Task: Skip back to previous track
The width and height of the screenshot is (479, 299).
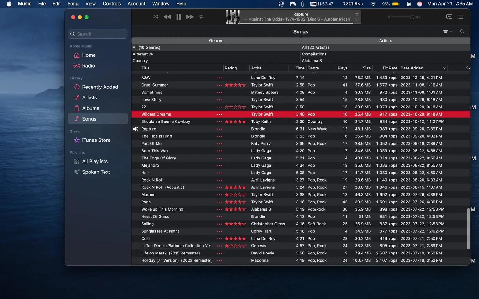Action: [x=167, y=17]
